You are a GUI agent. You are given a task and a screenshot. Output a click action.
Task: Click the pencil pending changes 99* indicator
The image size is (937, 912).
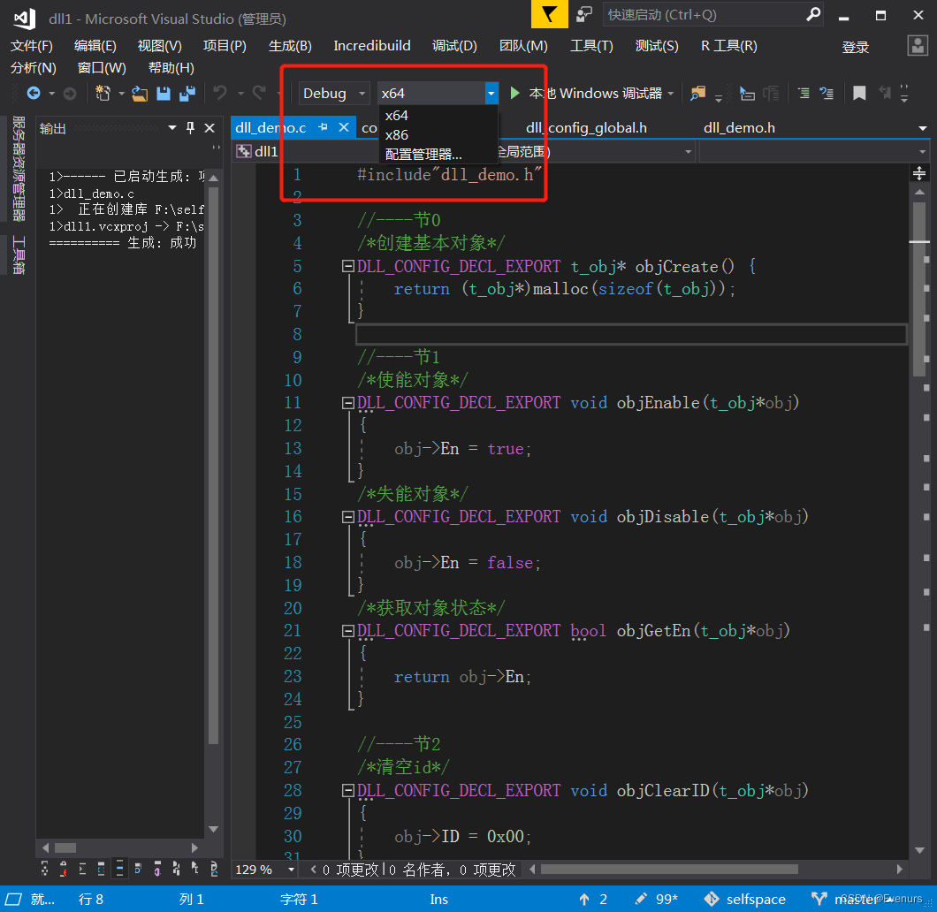coord(656,899)
